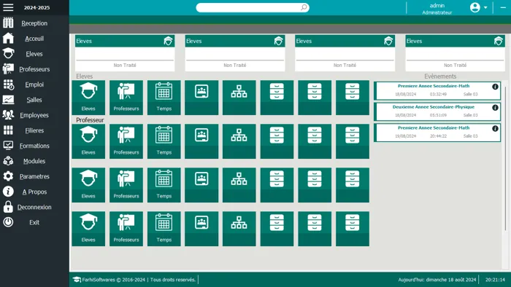Image resolution: width=511 pixels, height=287 pixels.
Task: Click the Professeurs tile in the bottom tile row
Action: (x=126, y=229)
